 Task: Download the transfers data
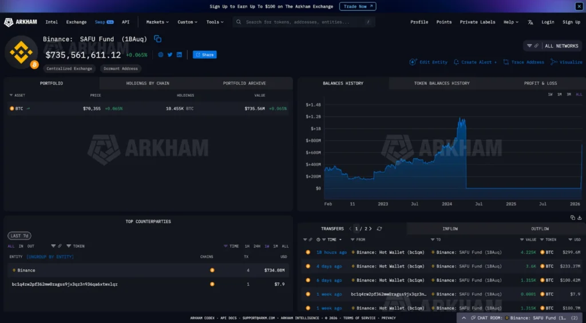580,218
